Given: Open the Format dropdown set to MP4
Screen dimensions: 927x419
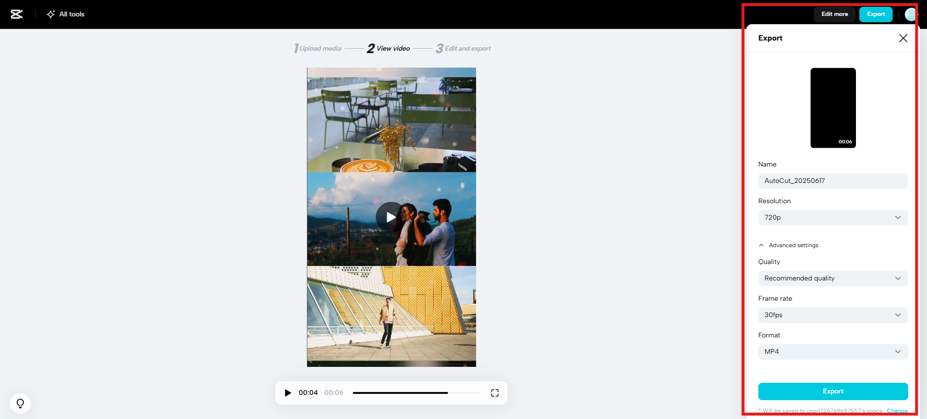Looking at the screenshot, I should point(833,352).
